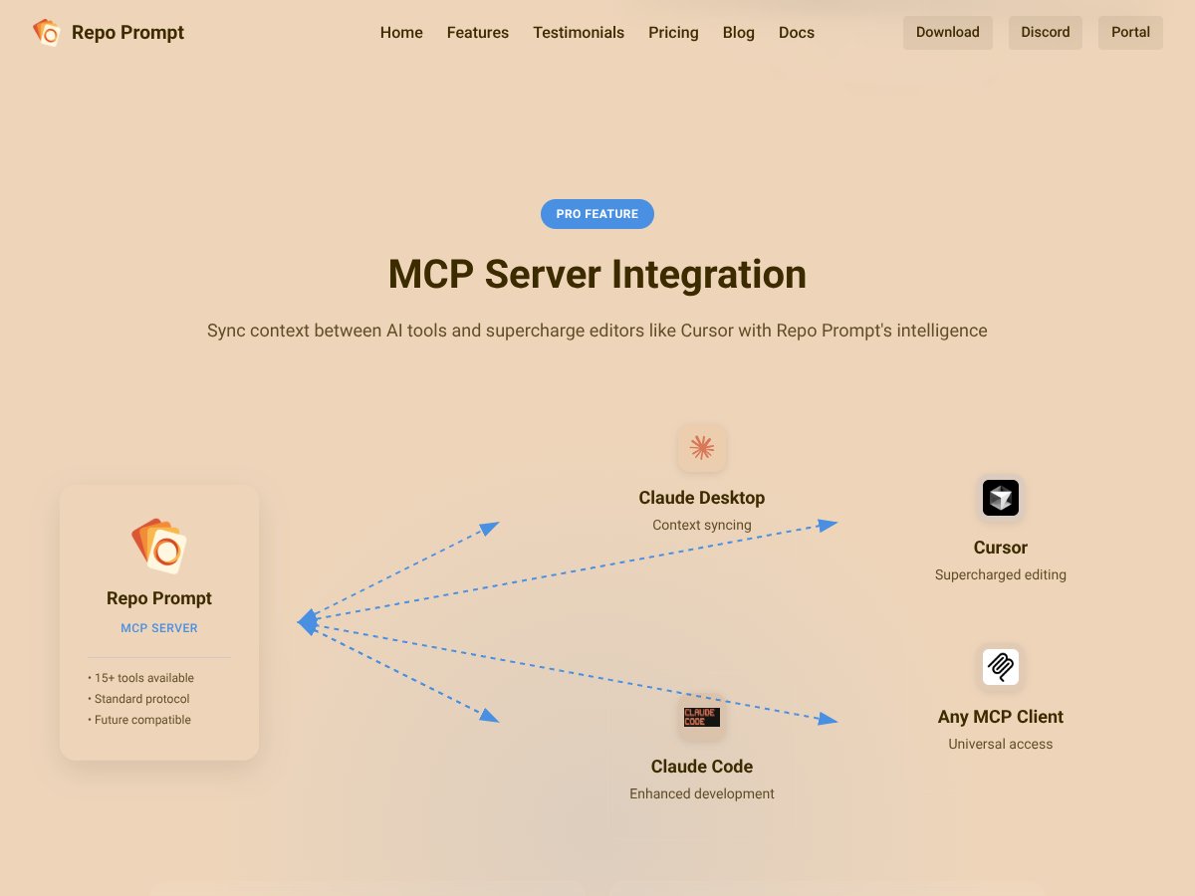
Task: Click the MCP SERVER label on the card
Action: coord(159,627)
